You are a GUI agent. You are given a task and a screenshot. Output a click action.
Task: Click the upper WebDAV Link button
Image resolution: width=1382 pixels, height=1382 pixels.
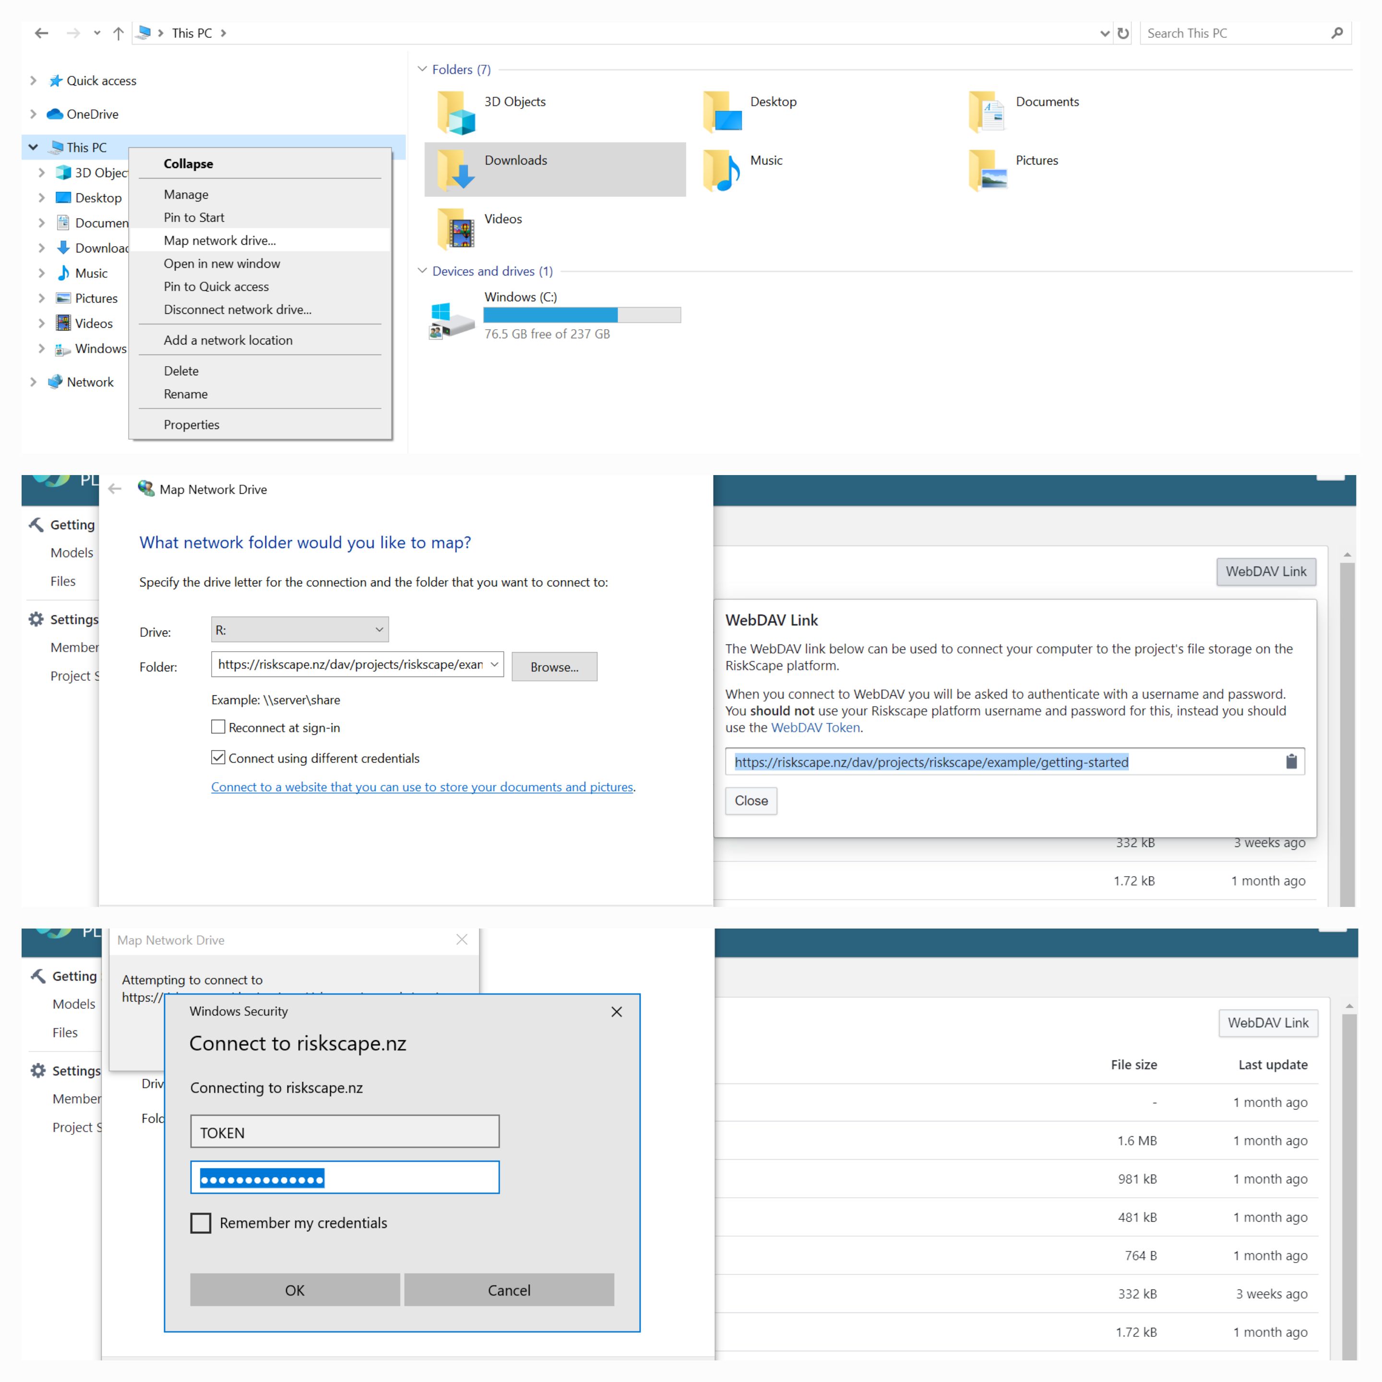point(1266,572)
